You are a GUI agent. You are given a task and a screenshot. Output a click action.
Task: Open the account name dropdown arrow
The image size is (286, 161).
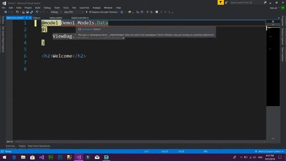coord(279,8)
